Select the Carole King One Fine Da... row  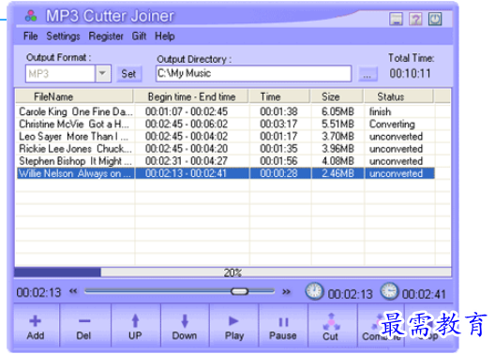pos(226,111)
